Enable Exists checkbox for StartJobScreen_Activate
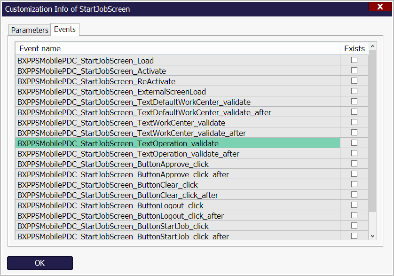Viewport: 394px width, 276px height. (x=354, y=71)
